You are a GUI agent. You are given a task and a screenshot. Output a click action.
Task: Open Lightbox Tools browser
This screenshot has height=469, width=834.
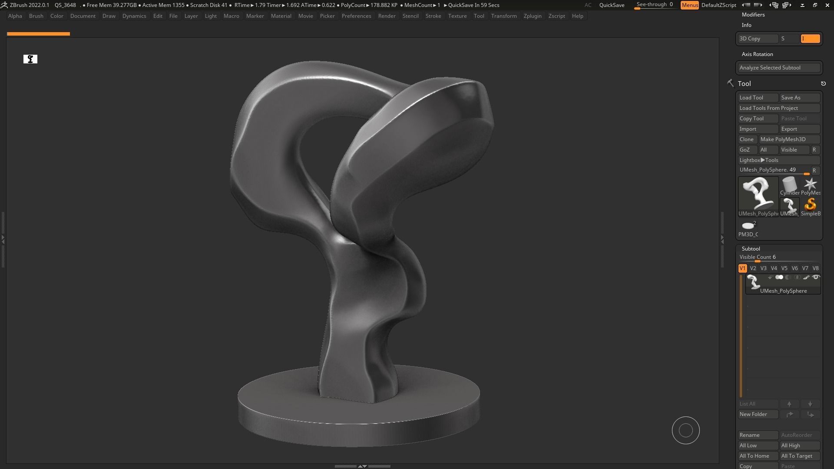(779, 160)
